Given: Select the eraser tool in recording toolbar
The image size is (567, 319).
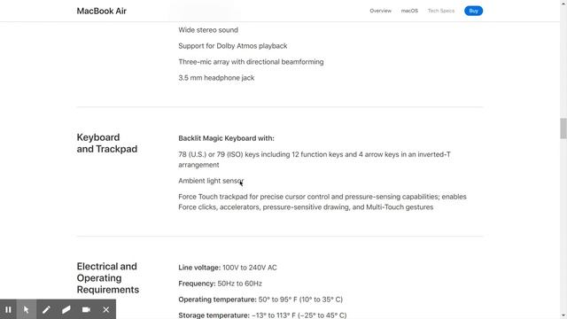Looking at the screenshot, I should coord(66,309).
